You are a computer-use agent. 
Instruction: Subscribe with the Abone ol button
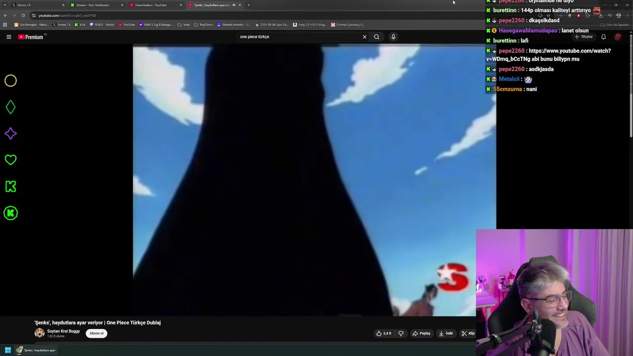point(96,333)
